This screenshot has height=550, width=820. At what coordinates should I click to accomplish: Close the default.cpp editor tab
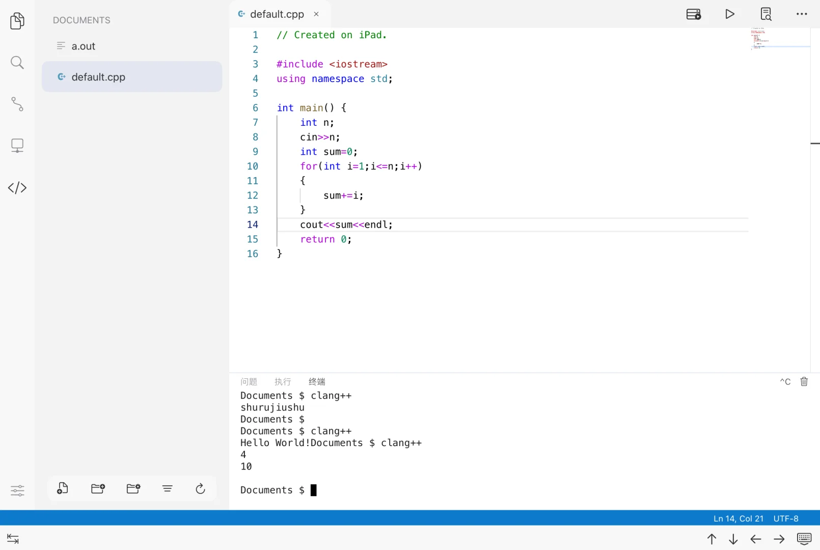pyautogui.click(x=316, y=14)
